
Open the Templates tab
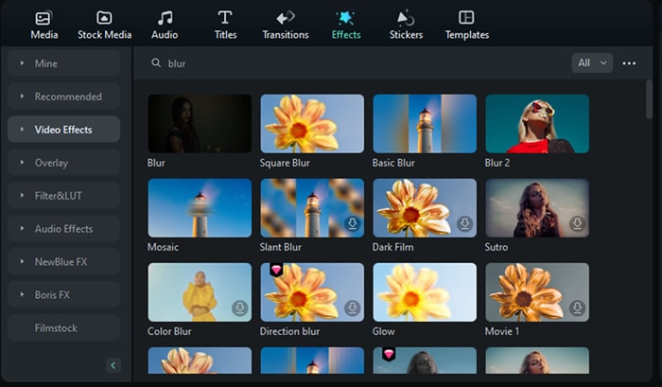466,26
